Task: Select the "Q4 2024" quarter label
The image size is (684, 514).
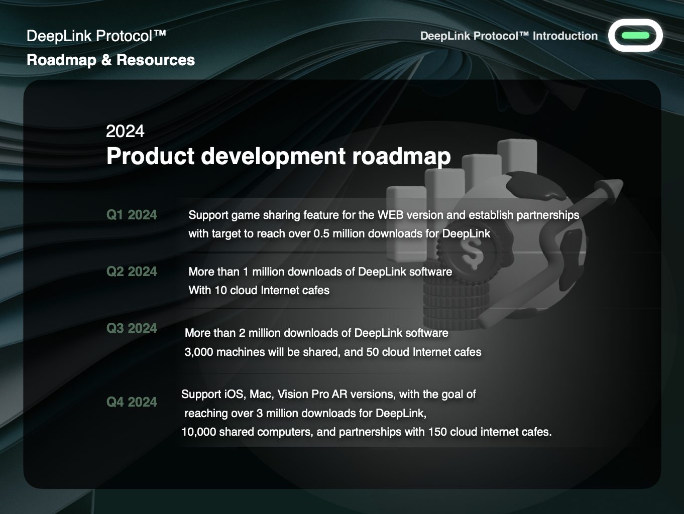Action: (x=132, y=402)
